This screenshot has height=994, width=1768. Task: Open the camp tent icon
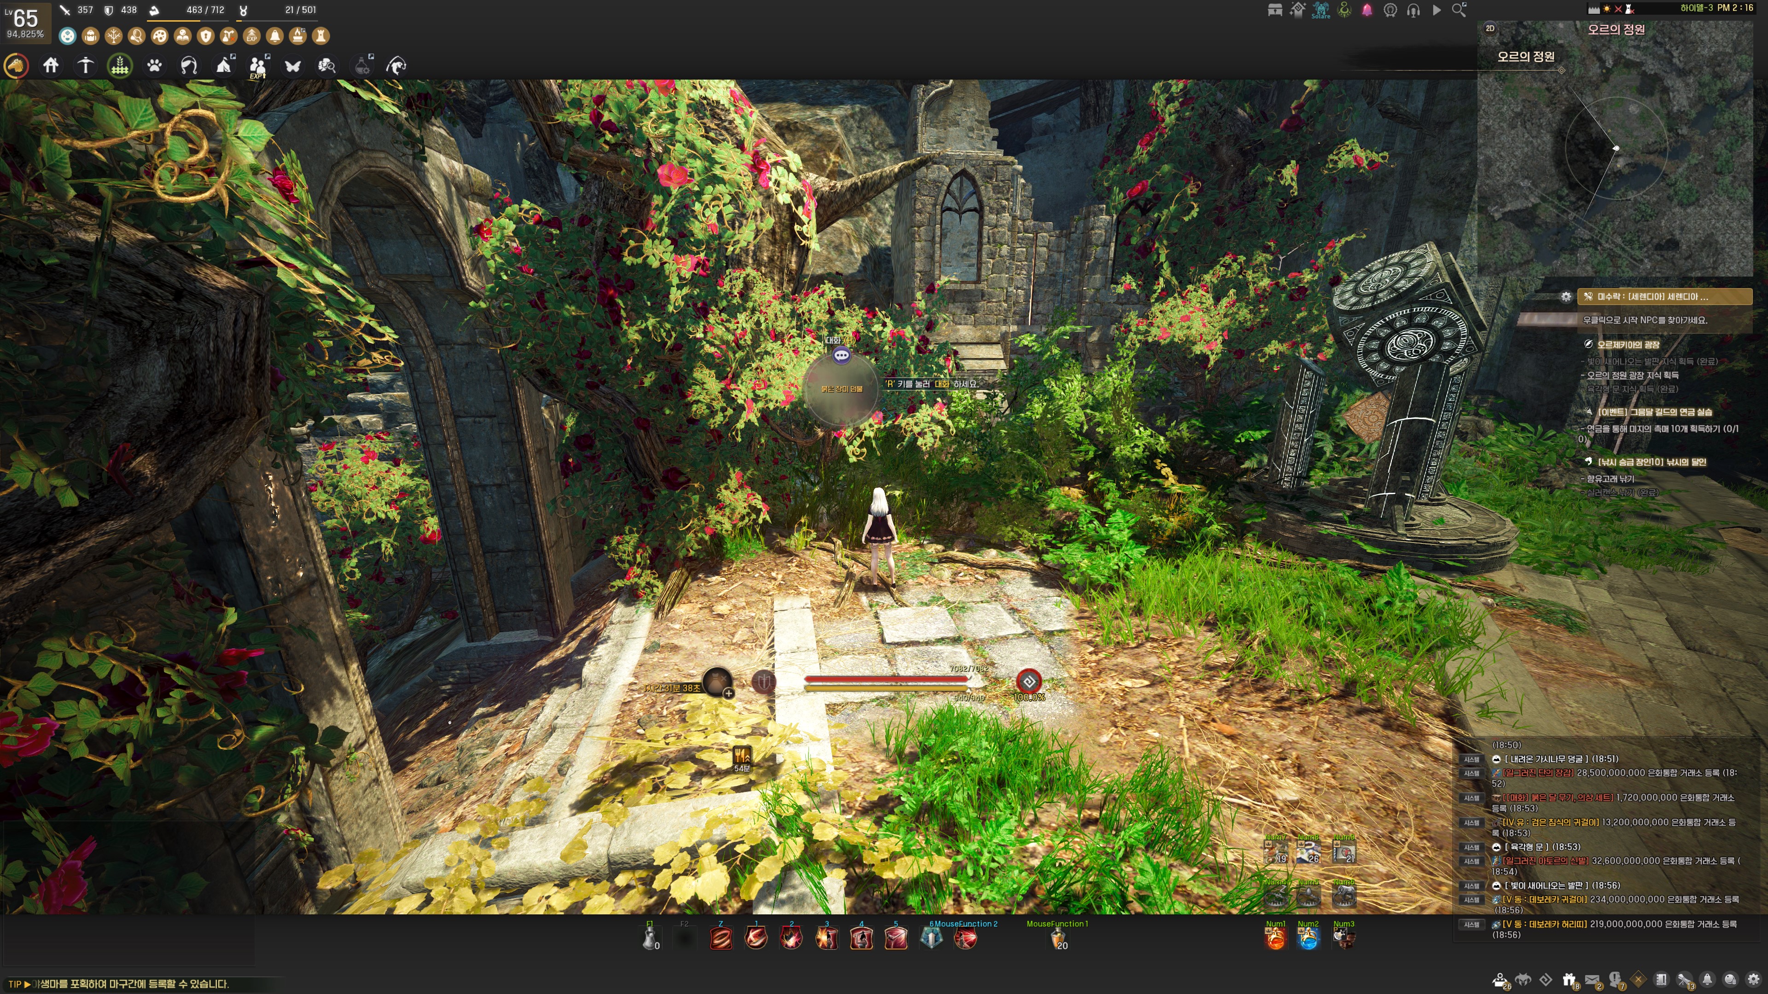click(x=224, y=66)
